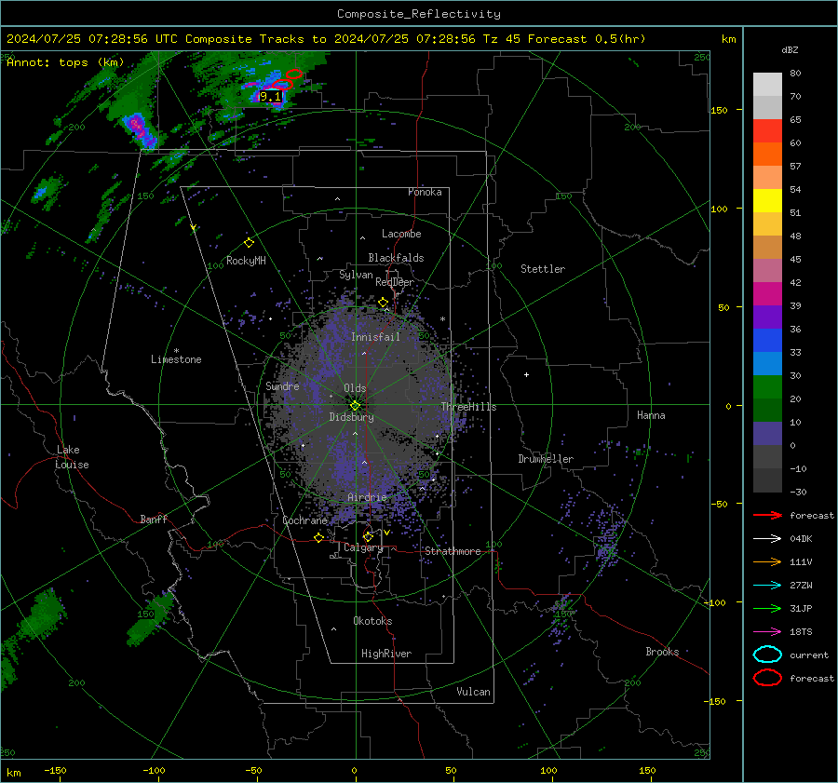Click the dBZ scale heading
Screen dimensions: 838x783
790,50
